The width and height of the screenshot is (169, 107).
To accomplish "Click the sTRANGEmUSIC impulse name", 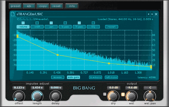I will coord(30,14).
